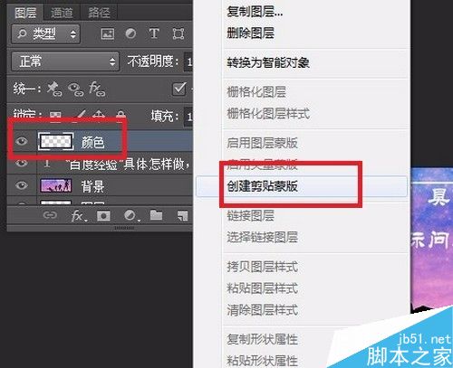The image size is (453, 368).
Task: Choose 删除图层 from context menu
Action: pyautogui.click(x=250, y=33)
